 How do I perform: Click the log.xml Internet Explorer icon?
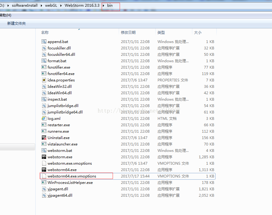pyautogui.click(x=44, y=119)
